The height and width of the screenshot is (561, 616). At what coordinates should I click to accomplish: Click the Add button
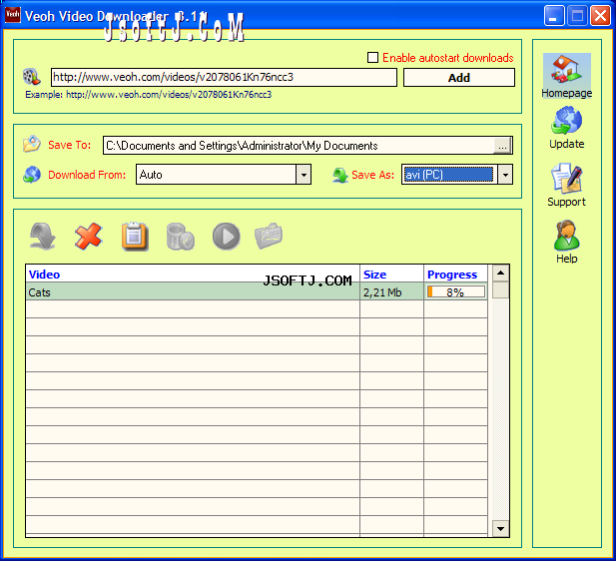459,78
